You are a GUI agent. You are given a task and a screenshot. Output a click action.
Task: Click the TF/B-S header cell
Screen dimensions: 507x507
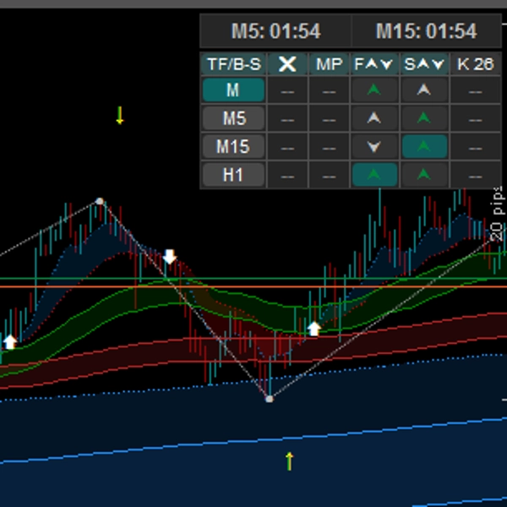tap(234, 64)
